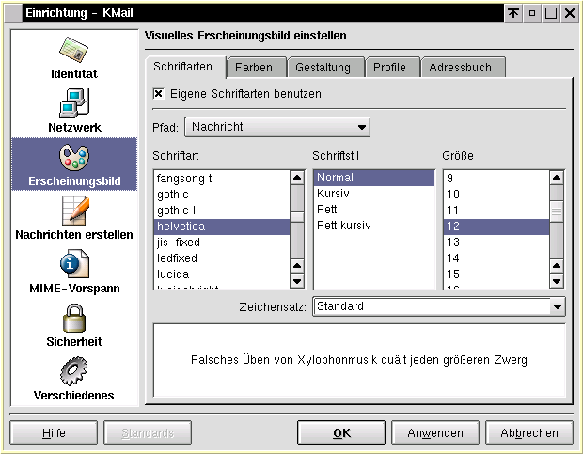This screenshot has width=583, height=454.
Task: Open Nachrichten erstellen section icon
Action: pos(74,210)
